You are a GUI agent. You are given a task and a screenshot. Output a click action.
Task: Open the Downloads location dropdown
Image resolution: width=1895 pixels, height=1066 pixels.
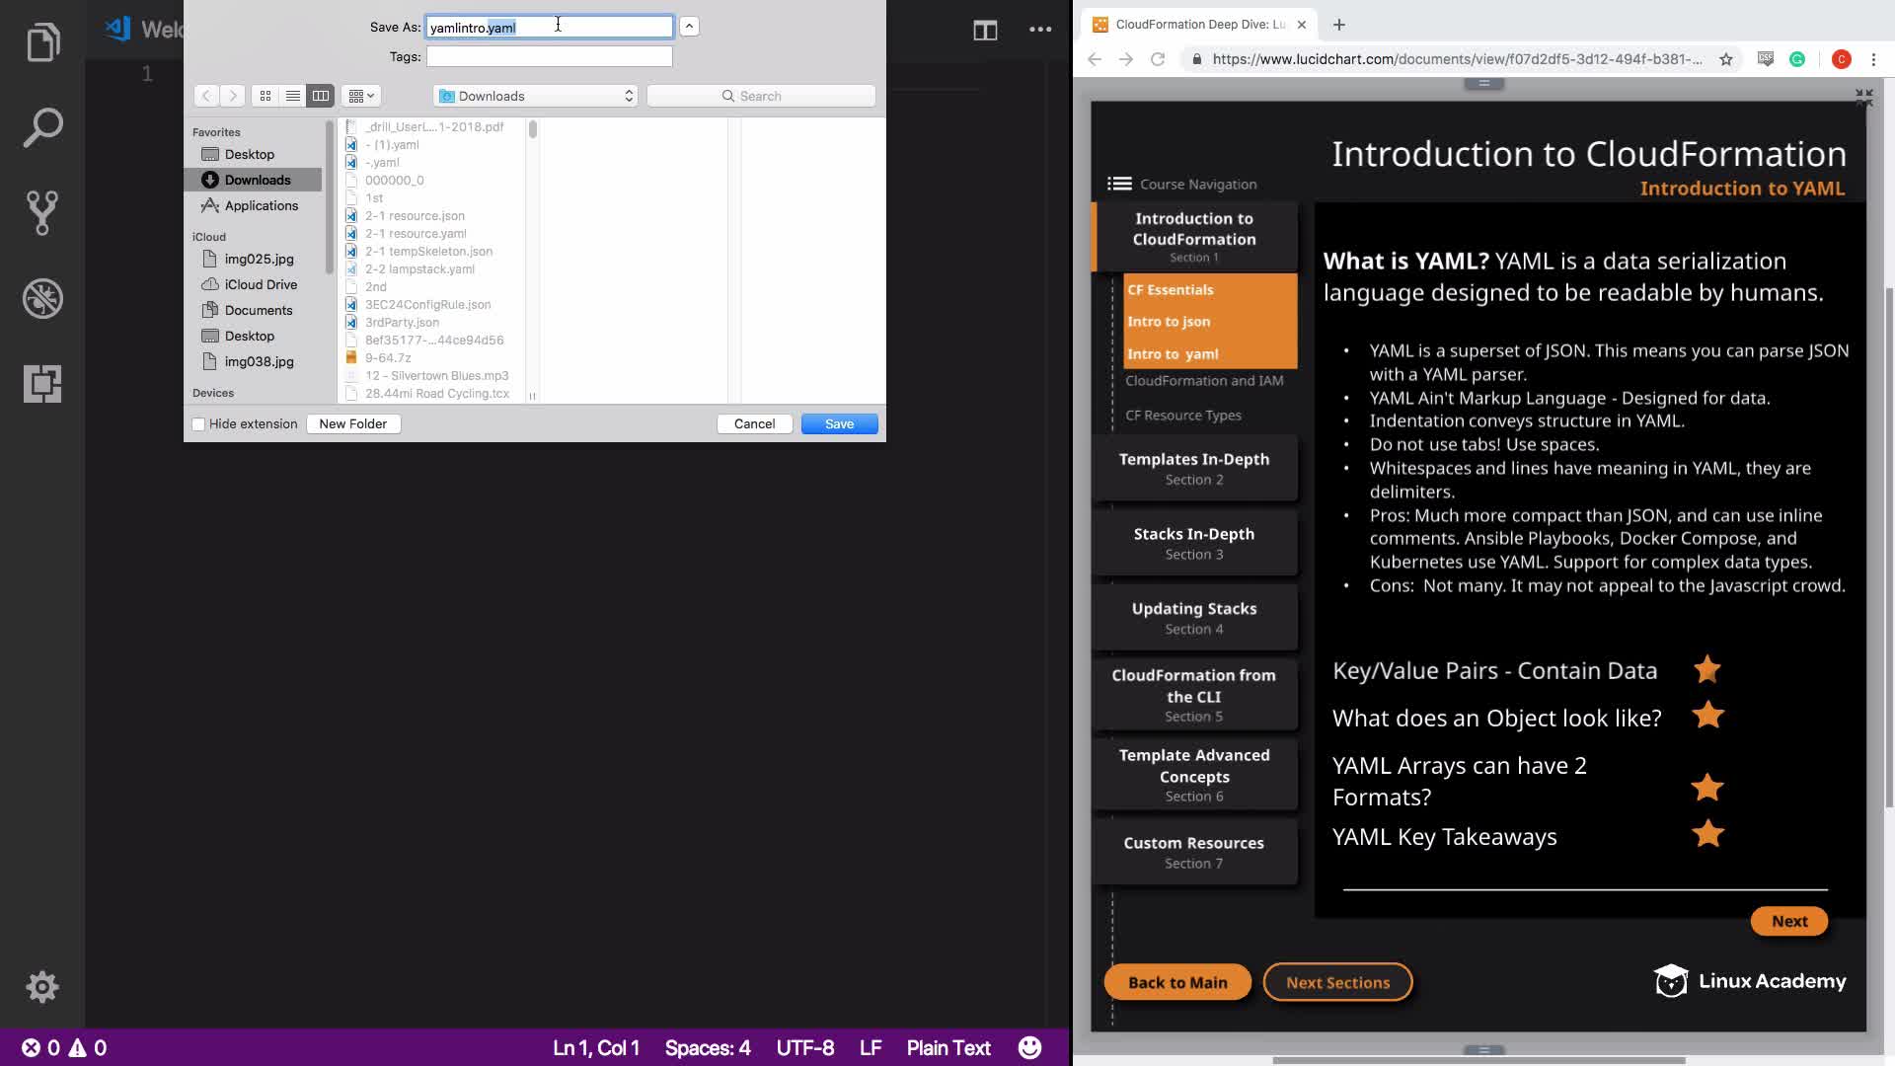538,96
